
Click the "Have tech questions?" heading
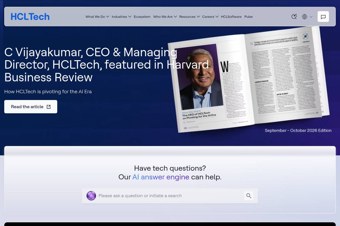pyautogui.click(x=170, y=168)
